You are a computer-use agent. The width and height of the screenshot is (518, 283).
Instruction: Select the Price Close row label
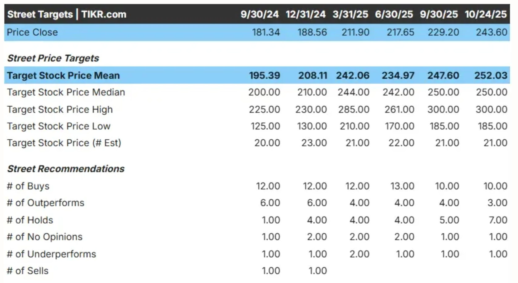[x=32, y=32]
